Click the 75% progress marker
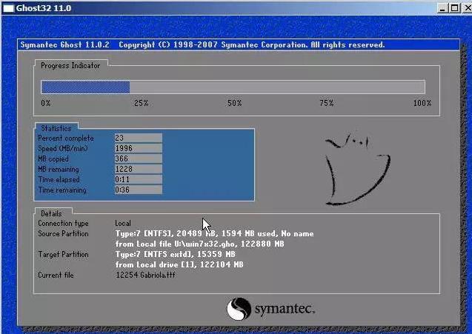Screen dimensions: 472x334 coord(327,103)
